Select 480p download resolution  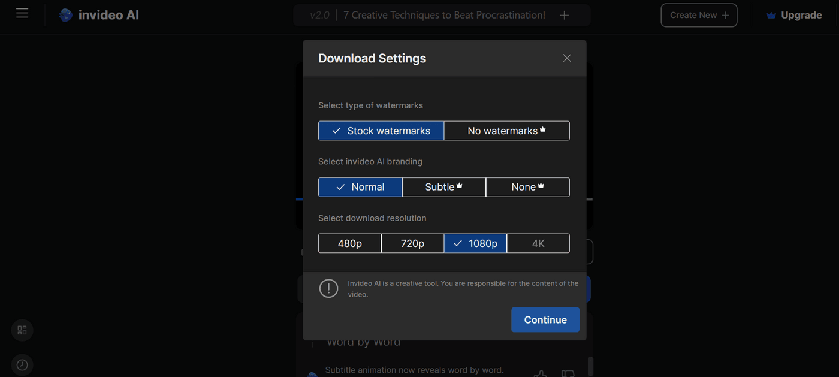pos(349,243)
